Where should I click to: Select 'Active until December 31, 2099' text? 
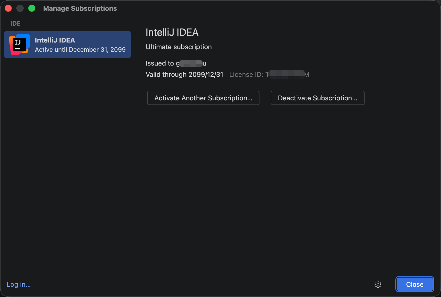pos(80,49)
